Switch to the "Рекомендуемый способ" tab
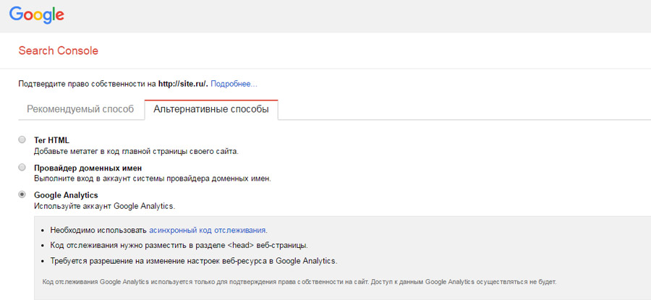This screenshot has height=300, width=651. [80, 109]
